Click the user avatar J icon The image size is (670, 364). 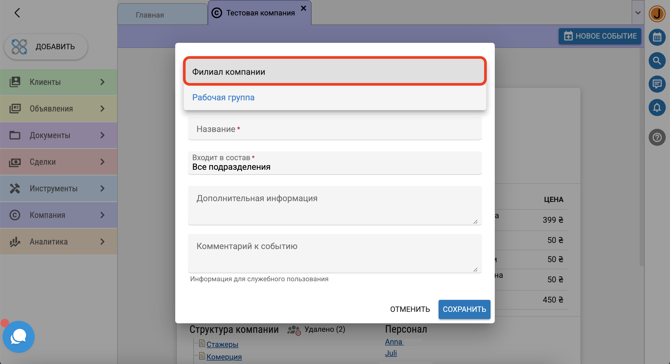click(657, 14)
